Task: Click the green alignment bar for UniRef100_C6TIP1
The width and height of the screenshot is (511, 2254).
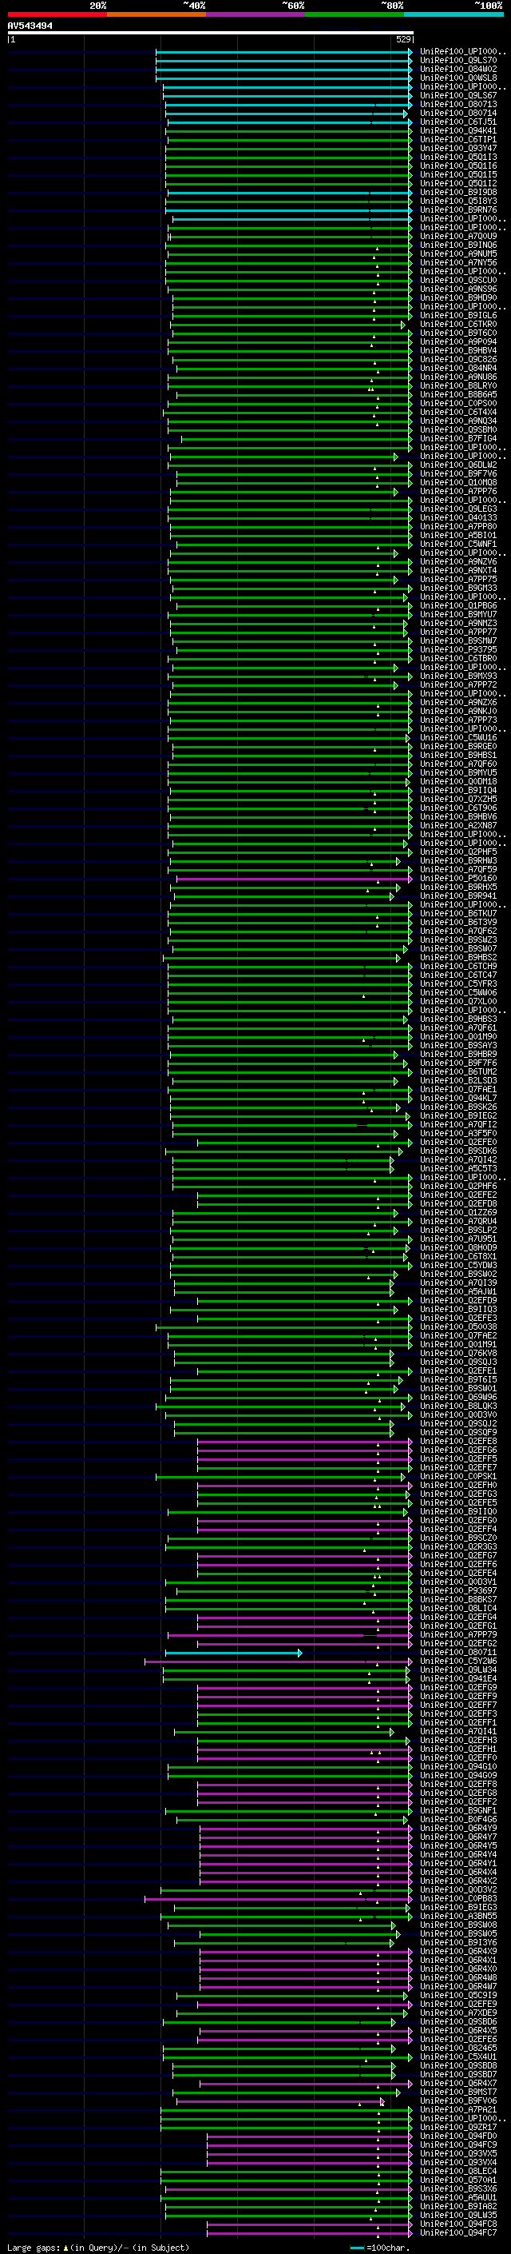Action: click(289, 140)
